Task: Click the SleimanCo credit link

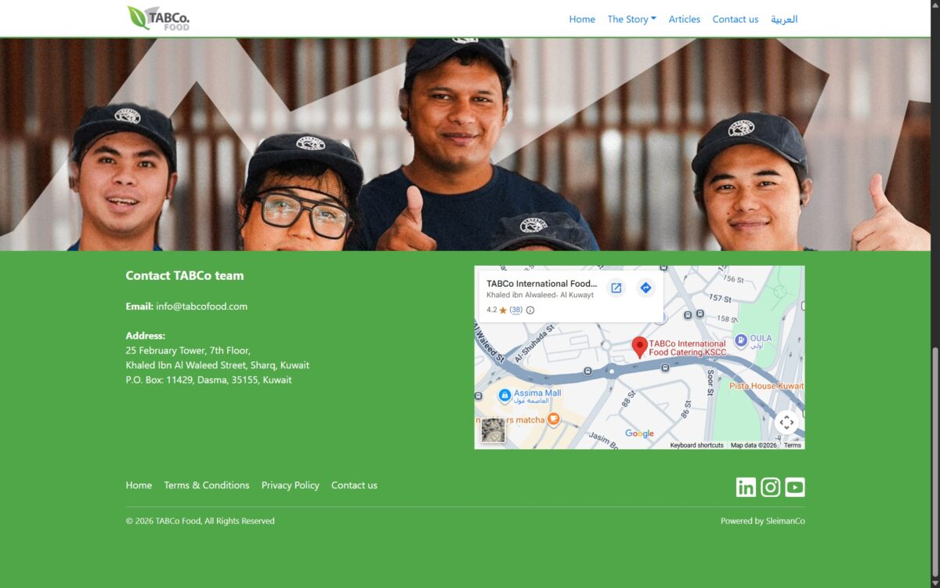Action: pos(785,521)
